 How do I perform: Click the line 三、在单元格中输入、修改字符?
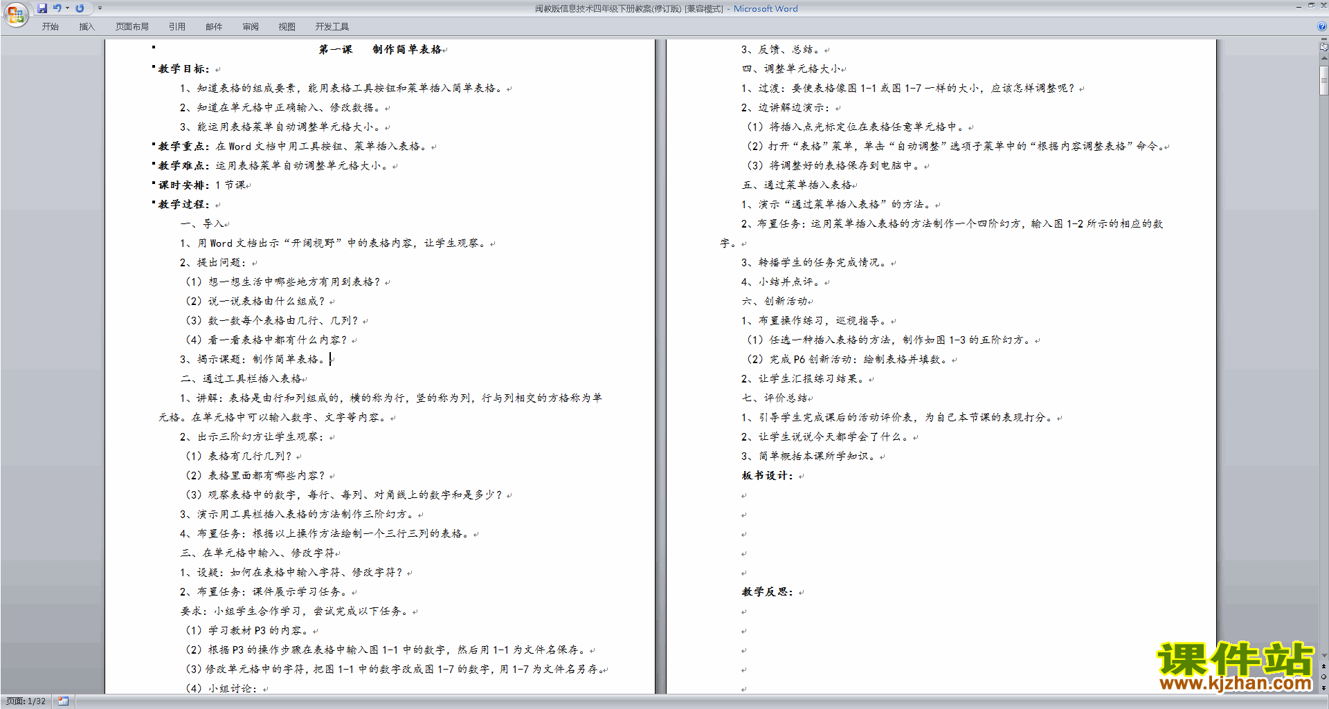tap(258, 553)
